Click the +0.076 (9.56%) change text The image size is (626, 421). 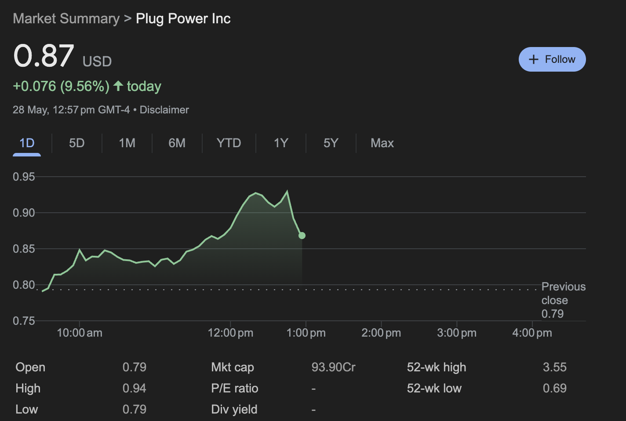pyautogui.click(x=61, y=86)
